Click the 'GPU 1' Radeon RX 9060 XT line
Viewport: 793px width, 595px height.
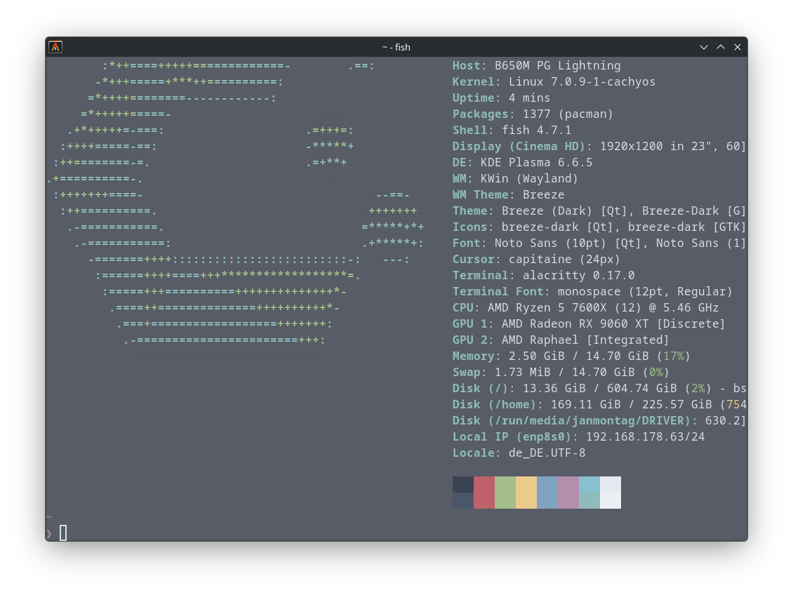coord(589,324)
